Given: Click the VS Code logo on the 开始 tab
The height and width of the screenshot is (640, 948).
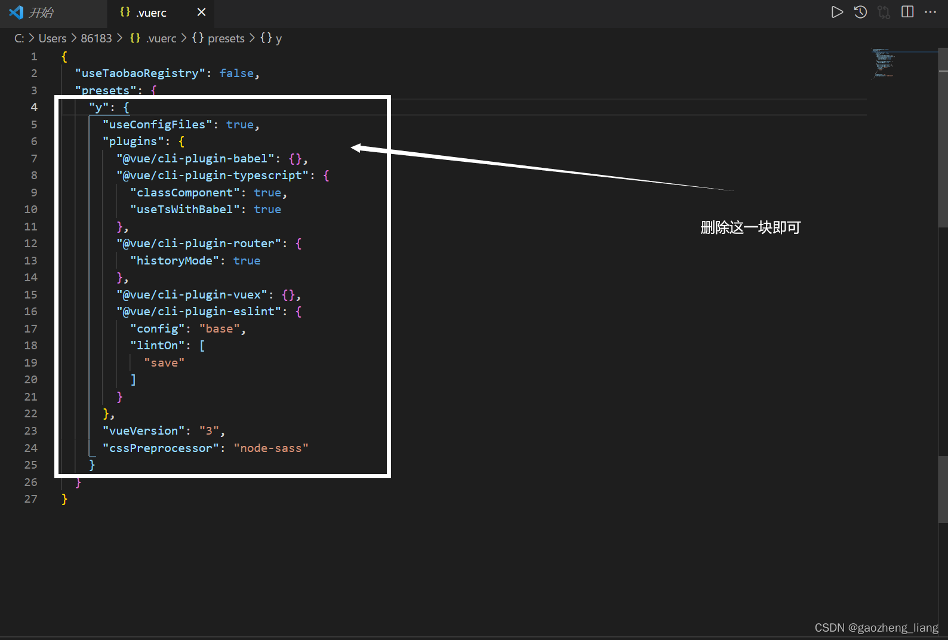Looking at the screenshot, I should coord(16,12).
